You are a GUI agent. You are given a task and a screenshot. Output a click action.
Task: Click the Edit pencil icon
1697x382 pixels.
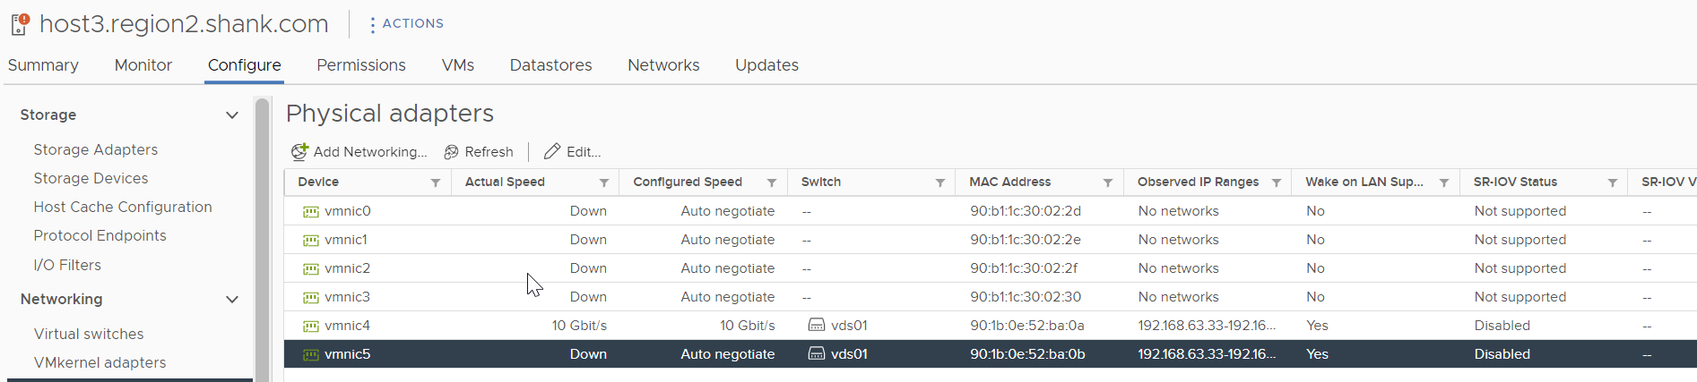click(x=552, y=151)
